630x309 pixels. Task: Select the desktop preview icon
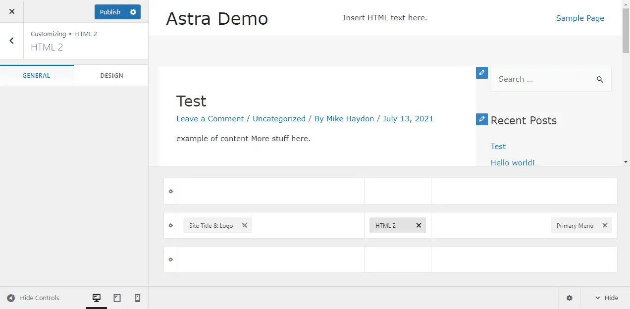coord(96,298)
